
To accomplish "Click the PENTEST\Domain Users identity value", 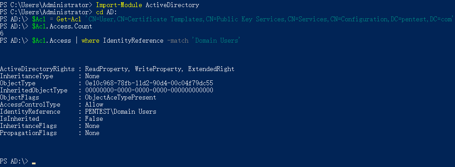I will point(121,111).
